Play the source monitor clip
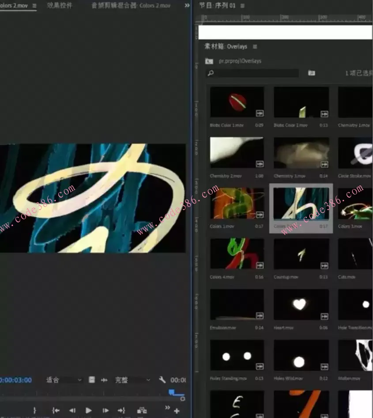The height and width of the screenshot is (418, 373). [x=88, y=410]
